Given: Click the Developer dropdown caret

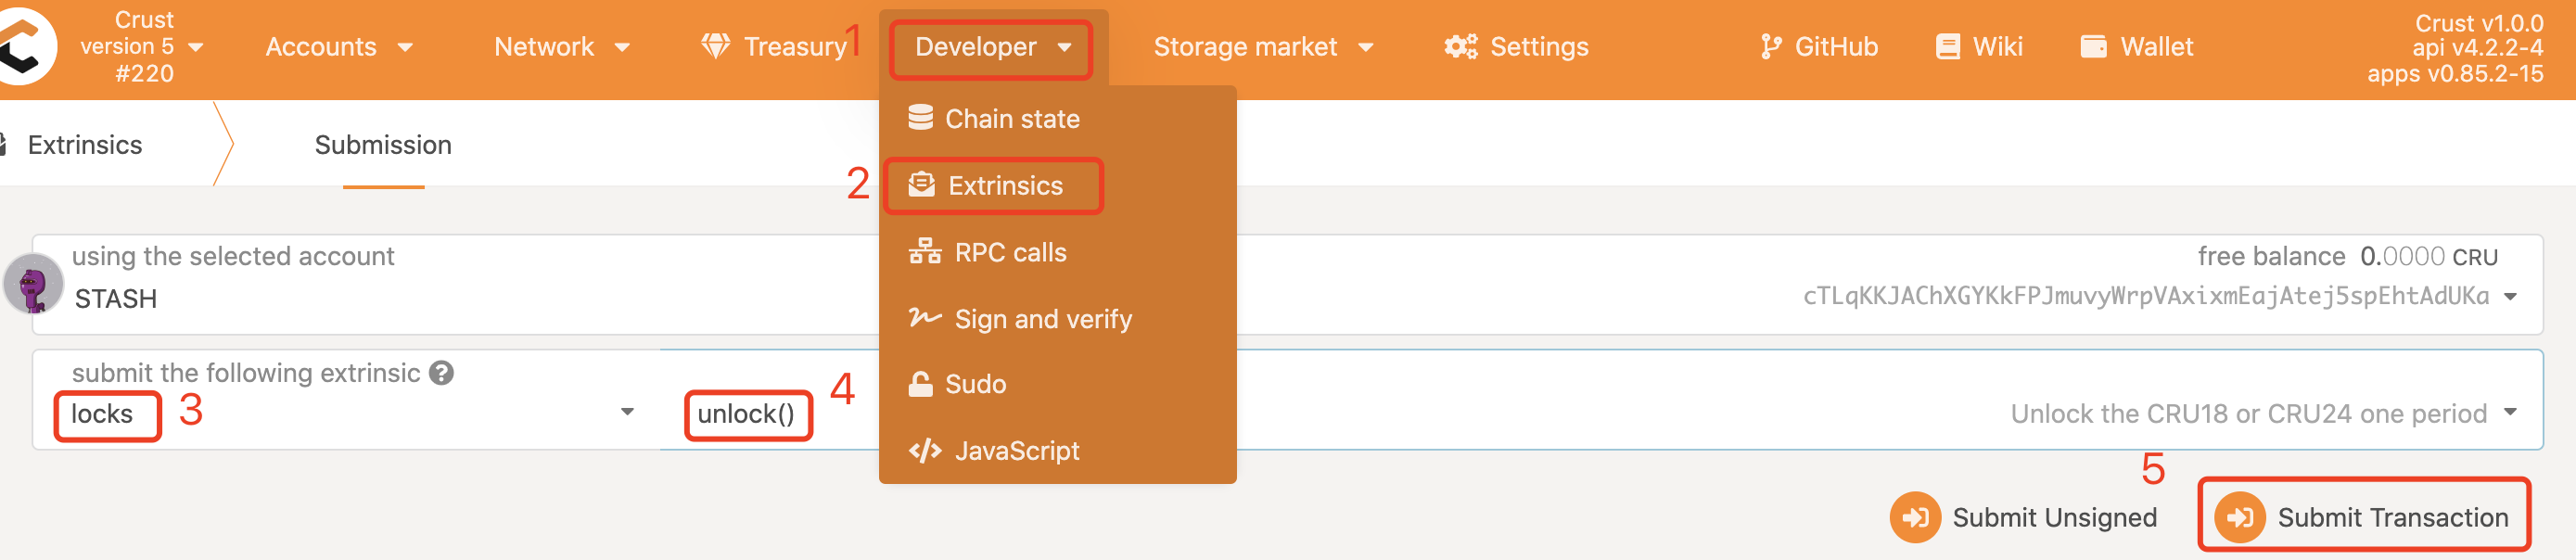Looking at the screenshot, I should [1064, 47].
